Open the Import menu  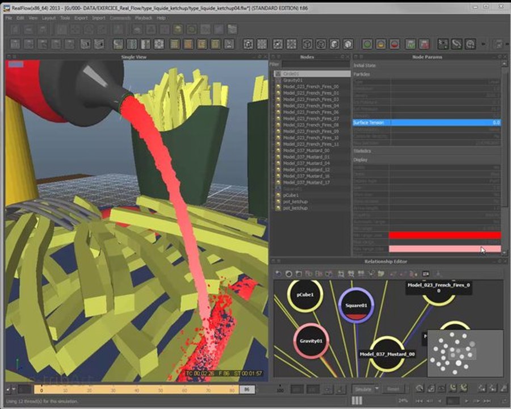99,18
